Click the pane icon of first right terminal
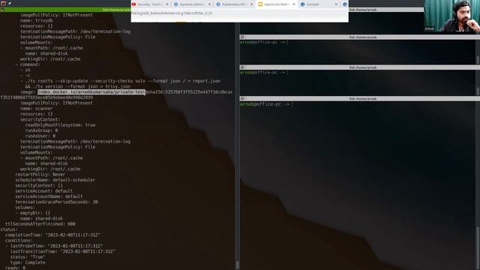This screenshot has width=480, height=270. 242,37
